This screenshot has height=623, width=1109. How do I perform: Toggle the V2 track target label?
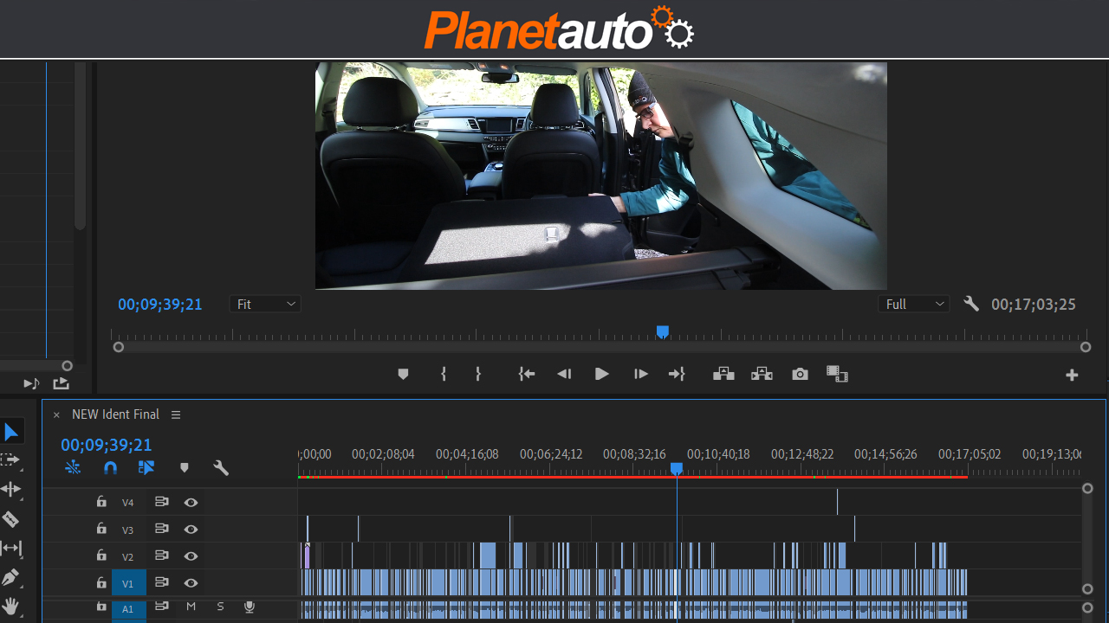128,556
